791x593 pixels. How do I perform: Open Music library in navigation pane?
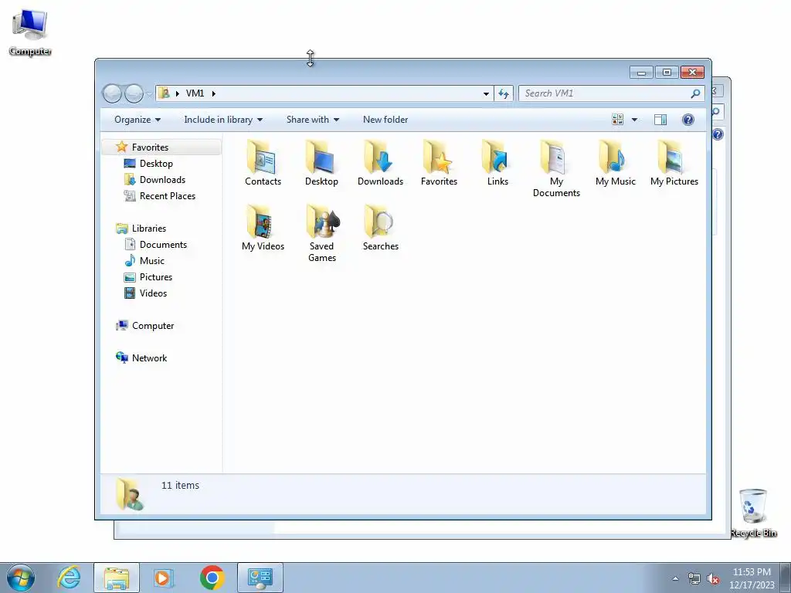(152, 261)
